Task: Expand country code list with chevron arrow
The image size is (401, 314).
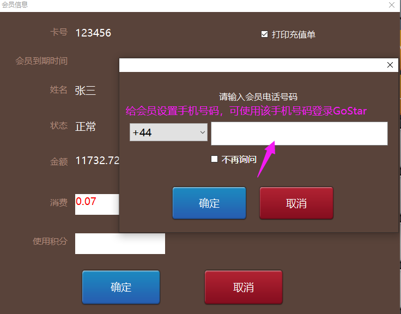Action: (x=203, y=132)
